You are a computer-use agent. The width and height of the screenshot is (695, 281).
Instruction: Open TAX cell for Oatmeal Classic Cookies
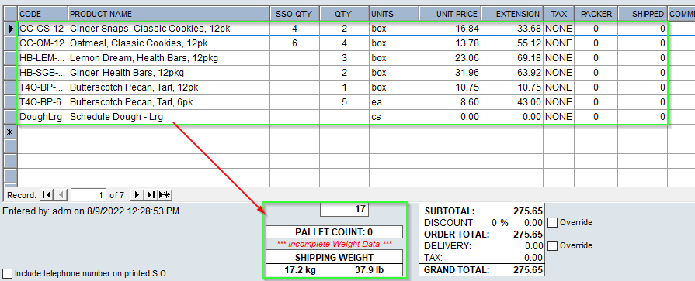pyautogui.click(x=559, y=43)
